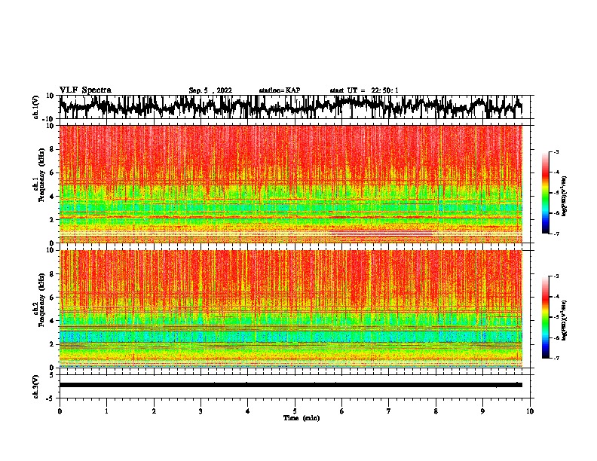Click the ch.2 spectrogram color scale bar

(x=546, y=317)
